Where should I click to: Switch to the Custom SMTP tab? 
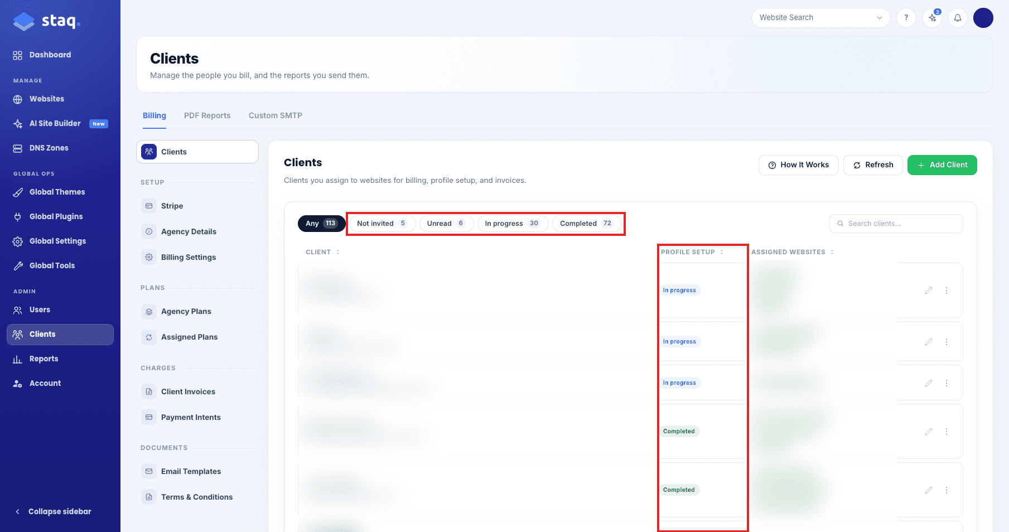pyautogui.click(x=276, y=115)
